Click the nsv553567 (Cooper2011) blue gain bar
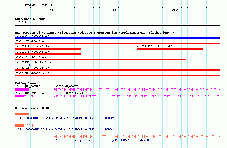The height and width of the screenshot is (148, 227). pos(117,38)
